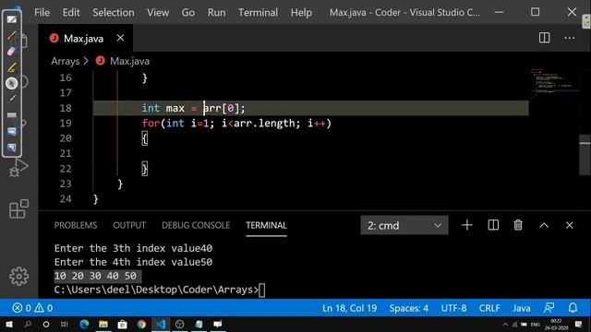Split the terminal panel

tap(493, 225)
